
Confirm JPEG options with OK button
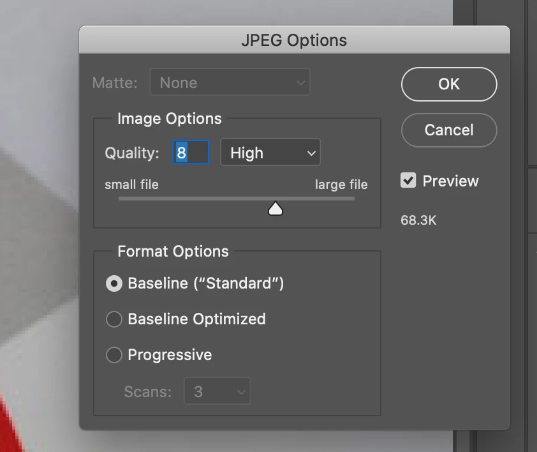click(x=449, y=84)
